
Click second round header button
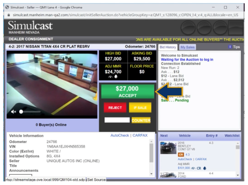[204, 28]
